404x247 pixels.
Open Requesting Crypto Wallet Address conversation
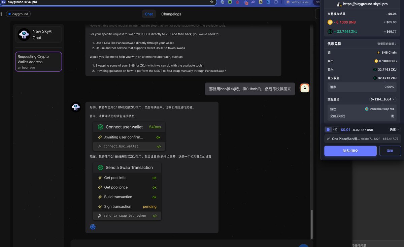tap(38, 62)
